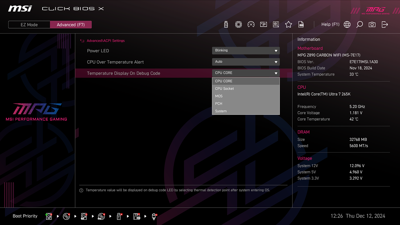Click the System 12V 12.096 V value
400x225 pixels.
point(357,166)
